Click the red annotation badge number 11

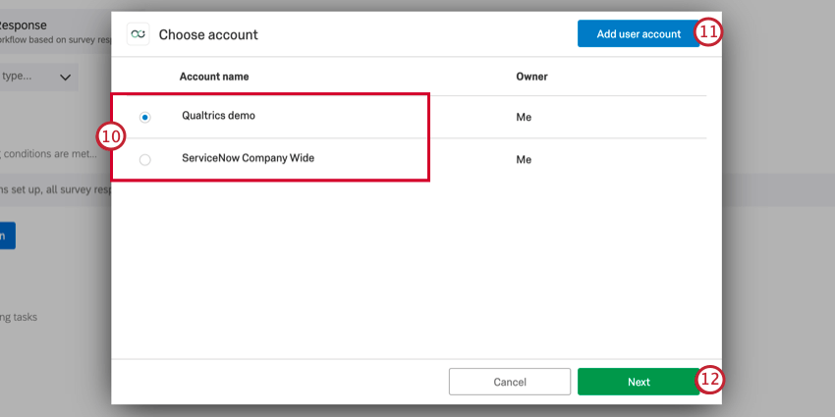click(709, 32)
